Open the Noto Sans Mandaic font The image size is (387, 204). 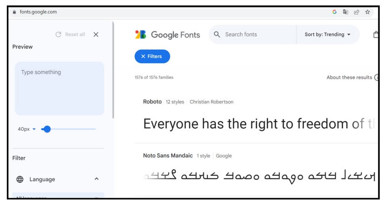point(168,155)
